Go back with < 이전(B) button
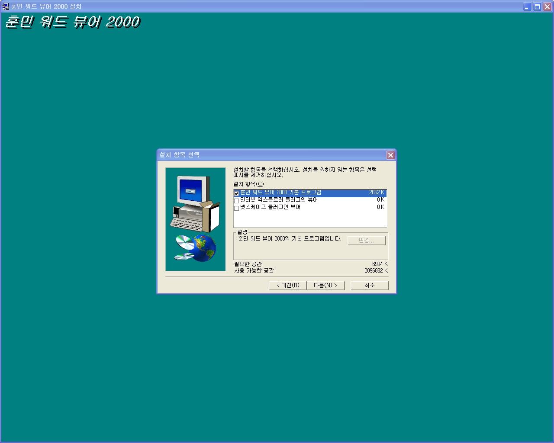554x443 pixels. (287, 286)
